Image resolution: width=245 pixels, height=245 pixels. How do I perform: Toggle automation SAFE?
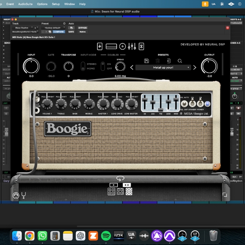(x=71, y=32)
